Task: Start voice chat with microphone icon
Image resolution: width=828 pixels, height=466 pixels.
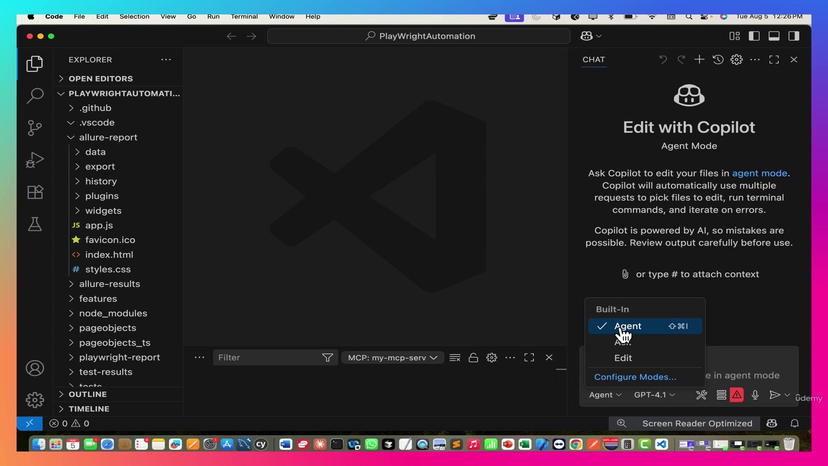Action: (755, 395)
